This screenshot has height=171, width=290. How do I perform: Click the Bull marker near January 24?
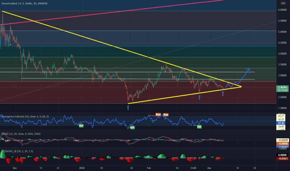pos(133,127)
